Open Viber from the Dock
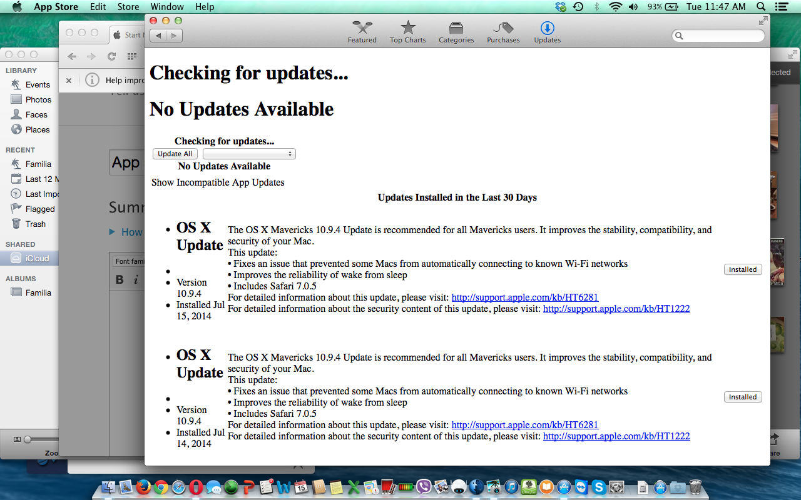 point(424,487)
